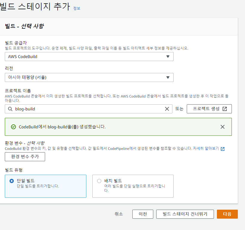
Task: Click the 취소 cancel button
Action: tap(119, 214)
